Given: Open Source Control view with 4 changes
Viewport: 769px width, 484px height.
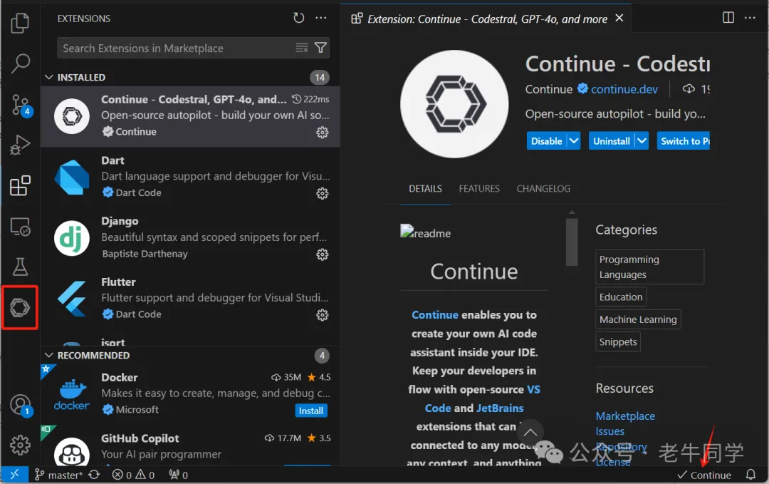Looking at the screenshot, I should click(x=21, y=105).
